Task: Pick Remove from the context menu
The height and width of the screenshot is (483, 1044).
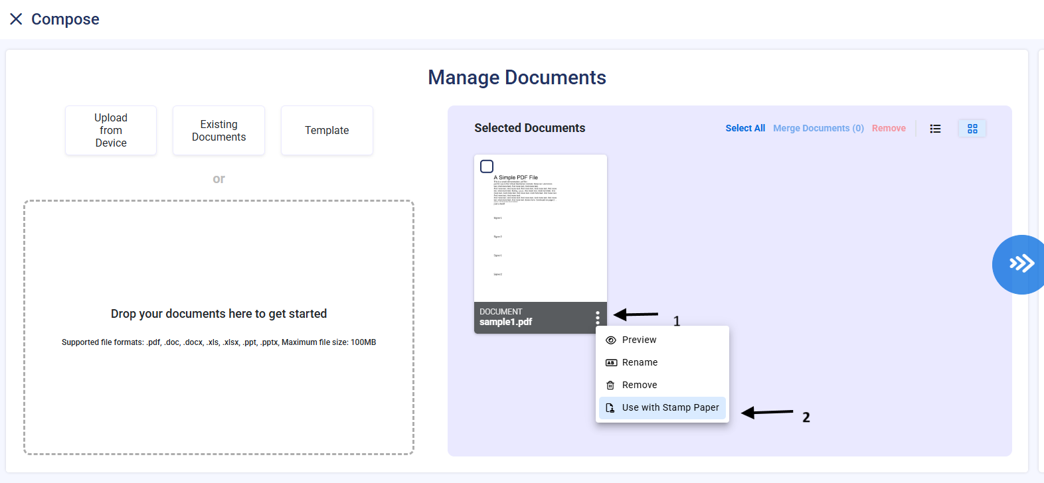Action: pyautogui.click(x=640, y=385)
